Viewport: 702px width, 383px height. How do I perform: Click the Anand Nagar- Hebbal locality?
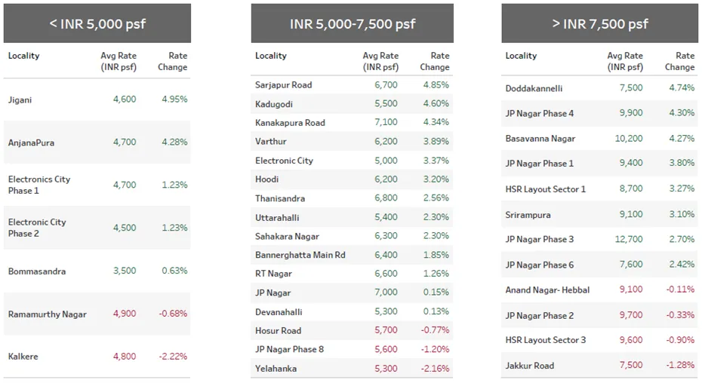tap(547, 290)
